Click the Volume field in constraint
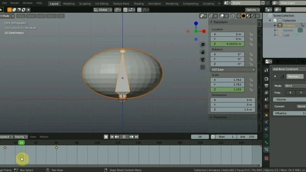Image resolution: width=306 pixels, height=172 pixels. pyautogui.click(x=289, y=100)
